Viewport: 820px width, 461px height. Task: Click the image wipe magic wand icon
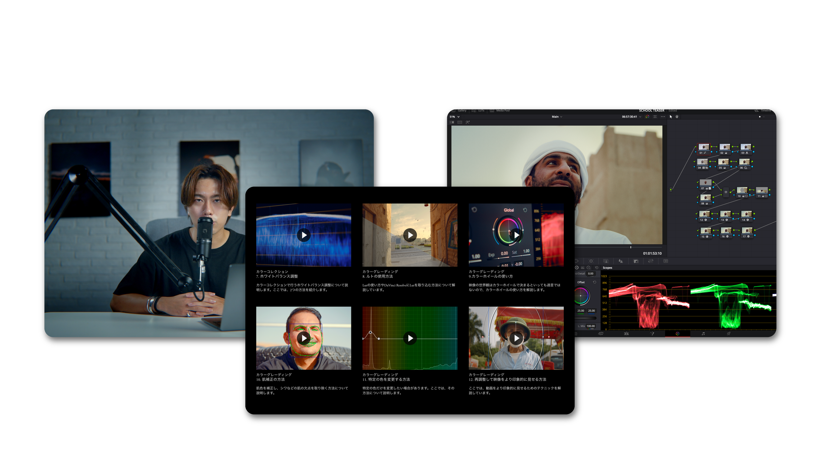(x=467, y=122)
